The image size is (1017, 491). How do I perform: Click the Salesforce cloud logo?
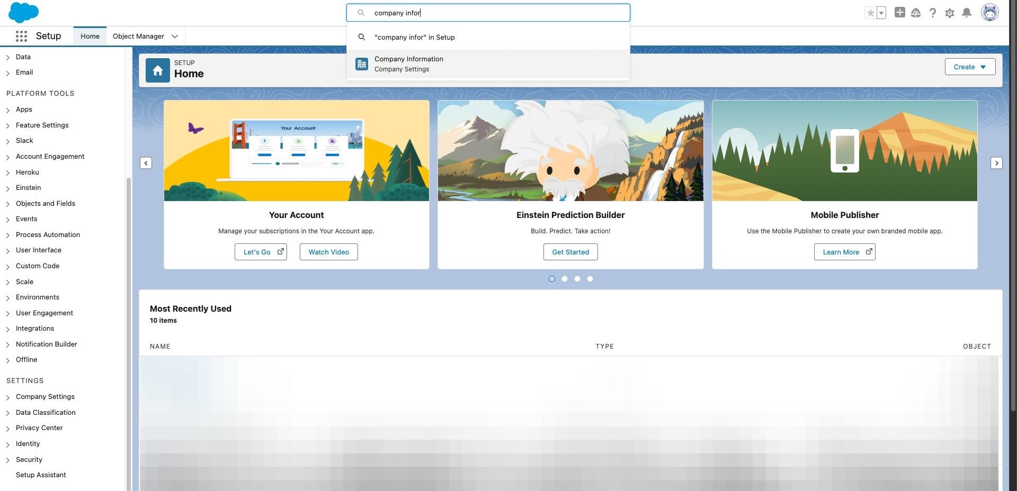(23, 12)
